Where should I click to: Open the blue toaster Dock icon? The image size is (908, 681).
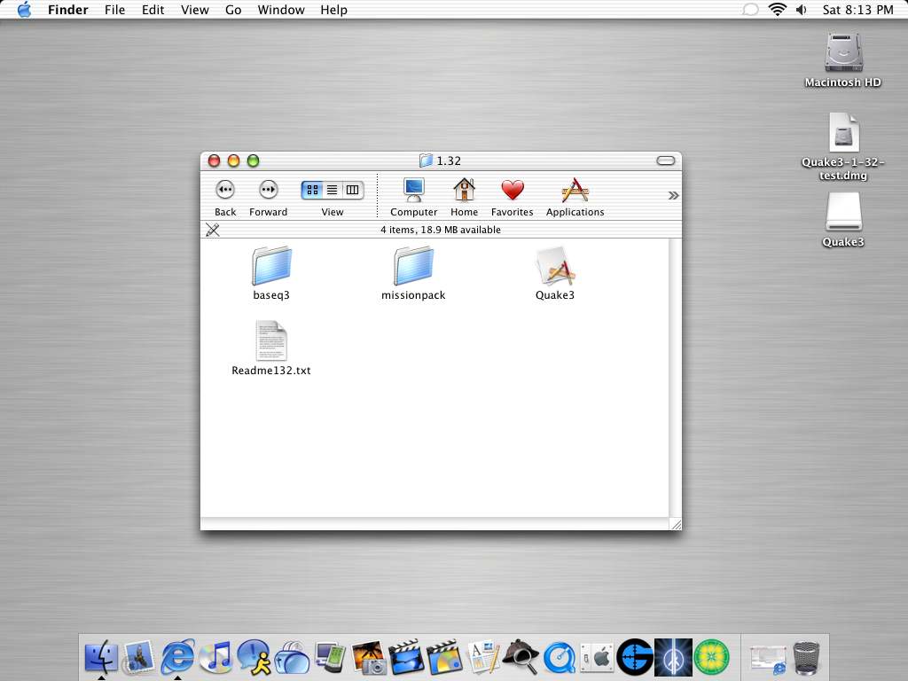pos(292,658)
